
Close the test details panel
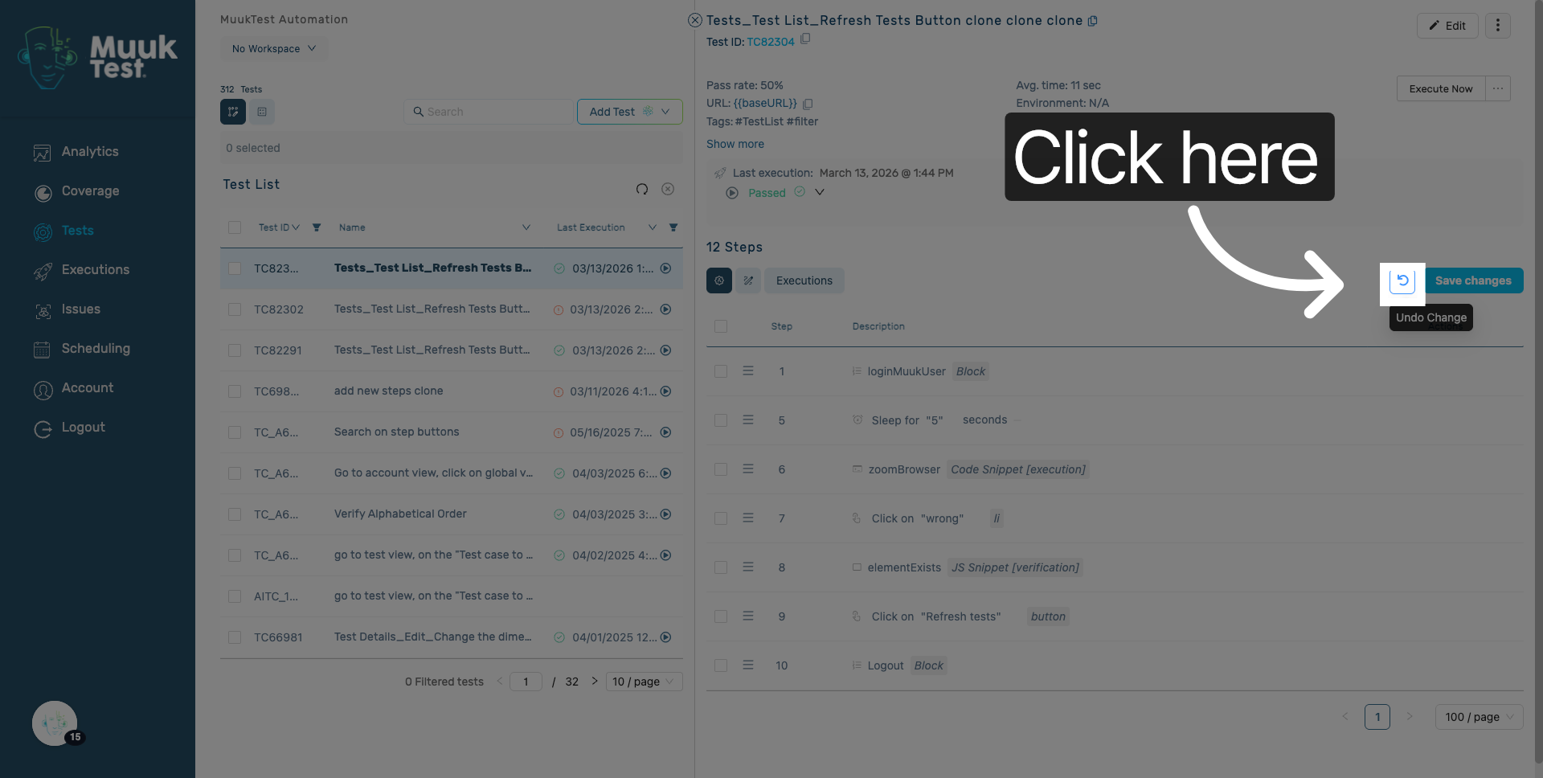click(x=695, y=20)
